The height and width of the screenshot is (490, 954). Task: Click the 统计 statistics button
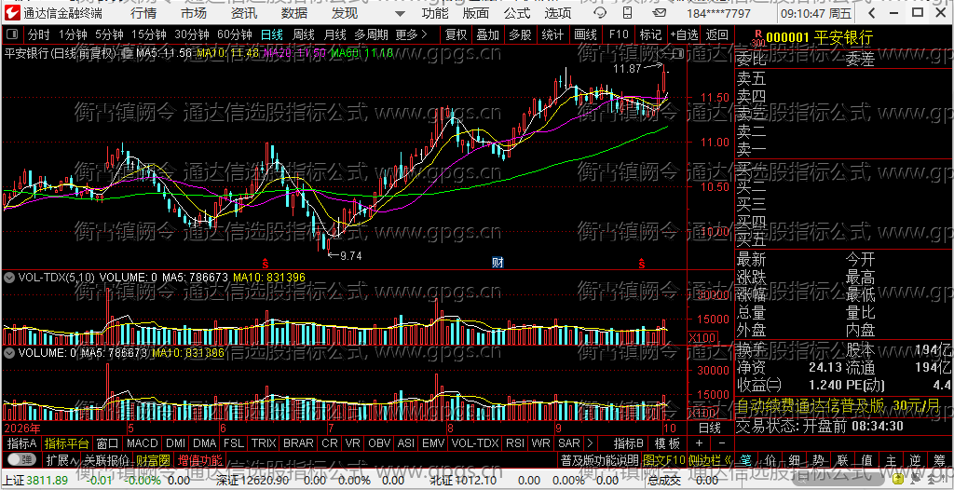(552, 34)
